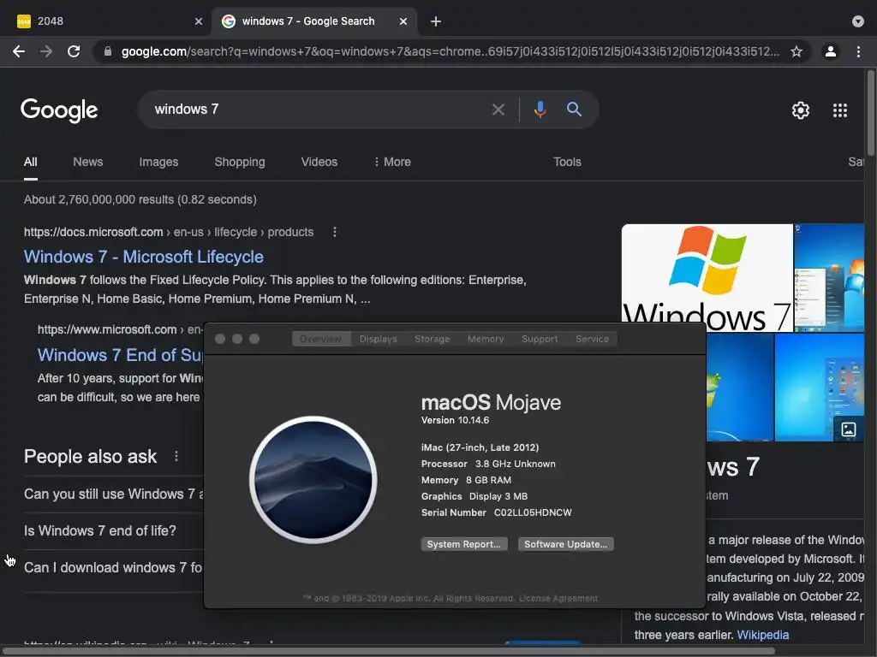Click the Version 10.14.6 text
This screenshot has height=657, width=877.
[x=455, y=420]
